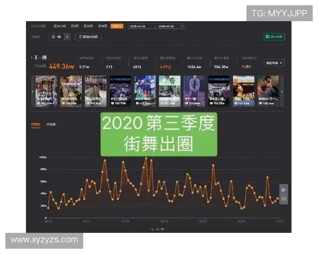Switch to the 作品数 chart tab
Screen dimensions: 318x254
coord(51,124)
